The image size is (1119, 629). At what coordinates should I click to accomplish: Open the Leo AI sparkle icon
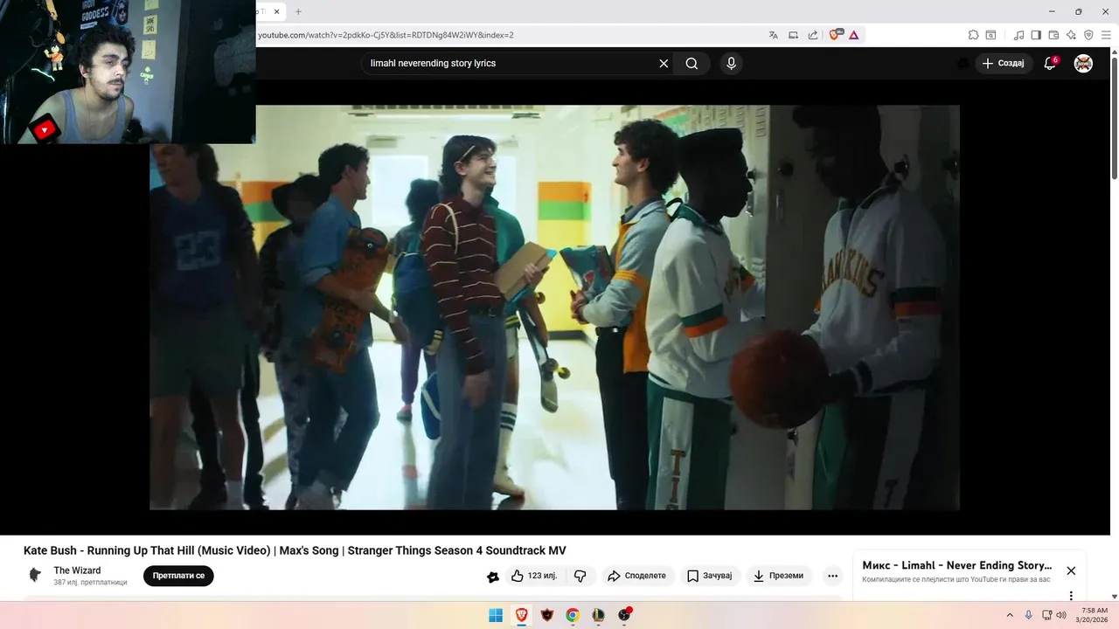point(1071,35)
